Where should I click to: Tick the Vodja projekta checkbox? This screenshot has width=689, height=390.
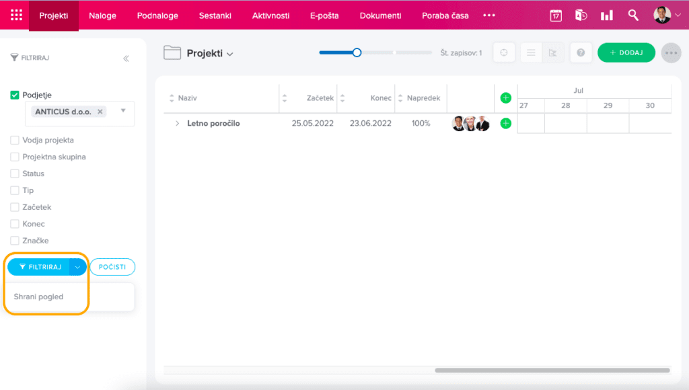click(15, 141)
